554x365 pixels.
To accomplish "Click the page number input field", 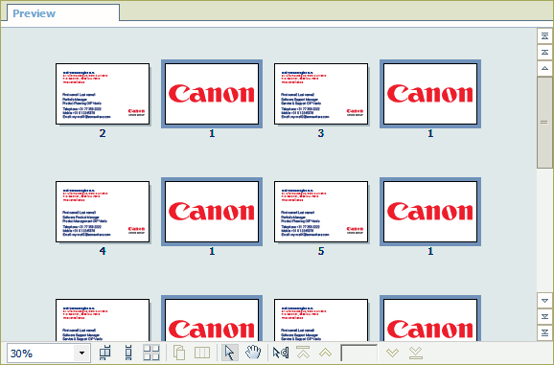I will click(359, 353).
